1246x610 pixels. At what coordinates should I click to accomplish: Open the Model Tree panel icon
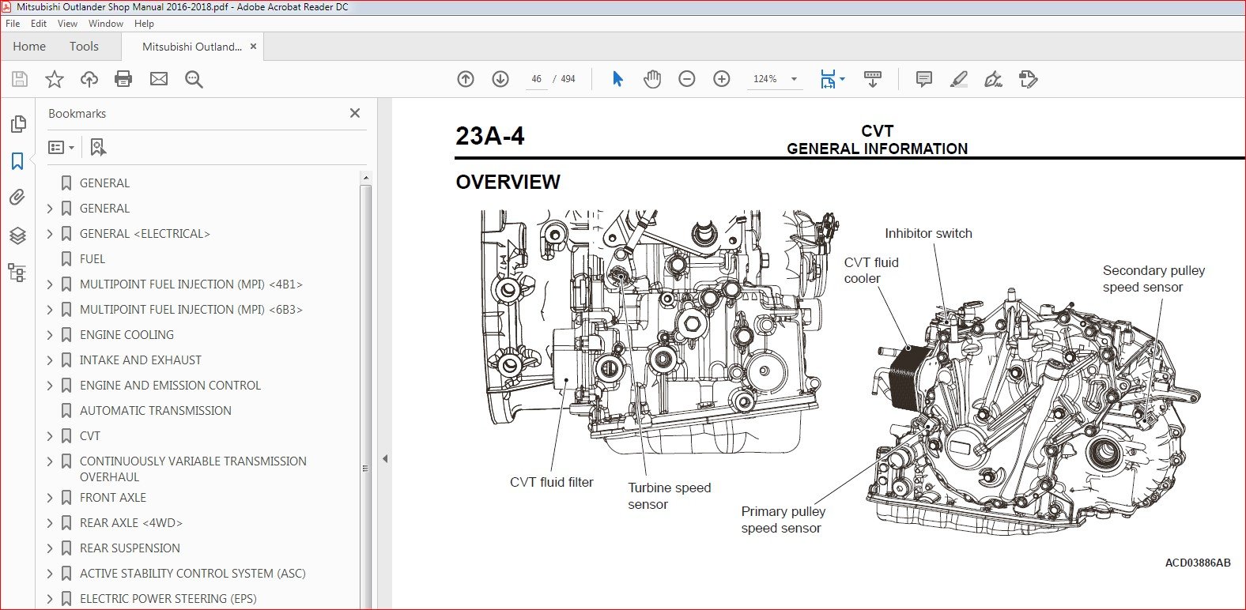[x=17, y=273]
